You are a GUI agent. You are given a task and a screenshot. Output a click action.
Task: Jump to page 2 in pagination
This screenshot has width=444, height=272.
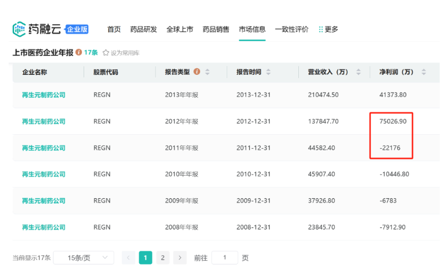[163, 258]
